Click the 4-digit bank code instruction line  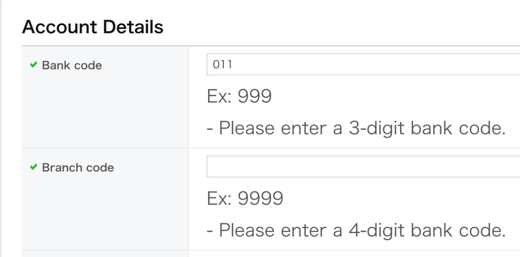pyautogui.click(x=355, y=231)
